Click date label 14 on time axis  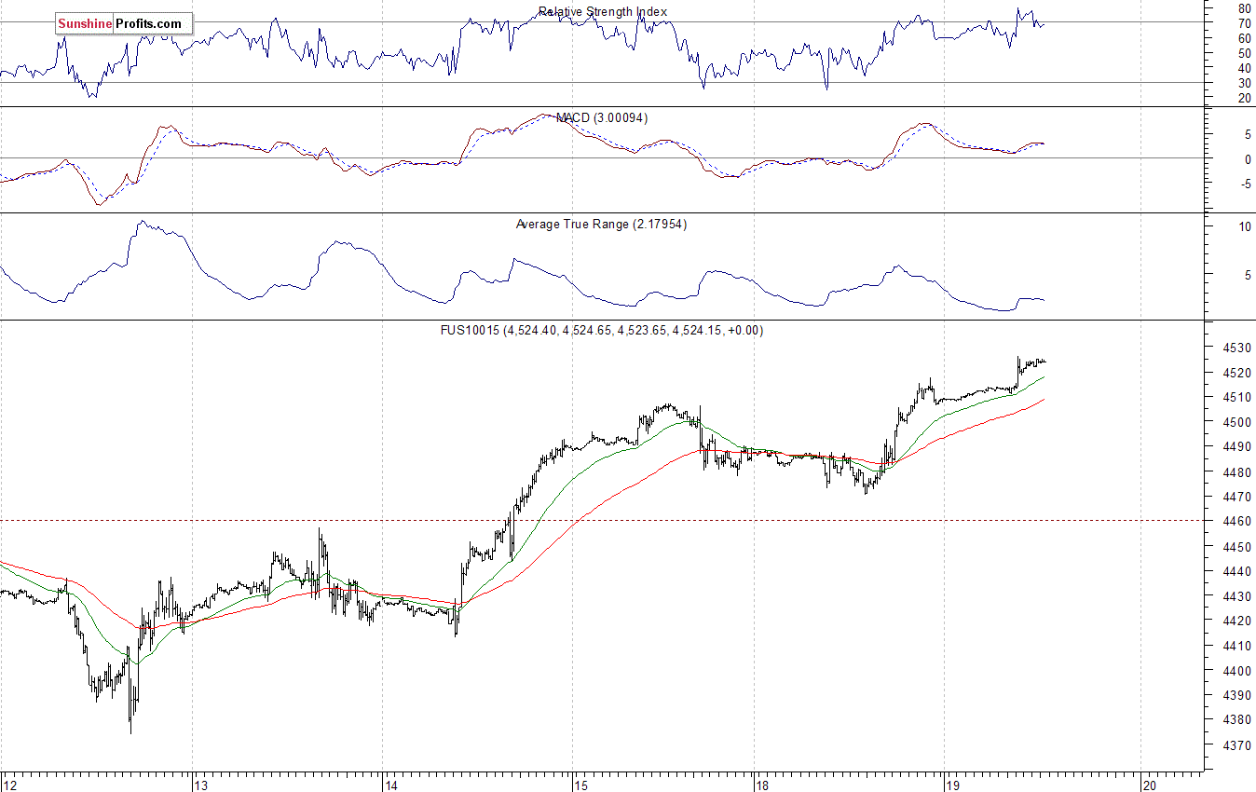tap(390, 785)
